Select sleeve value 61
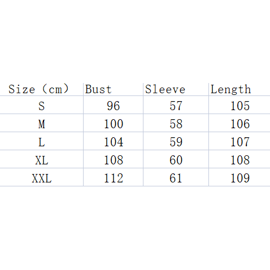Viewport: 270px width, 270px height. 176,177
